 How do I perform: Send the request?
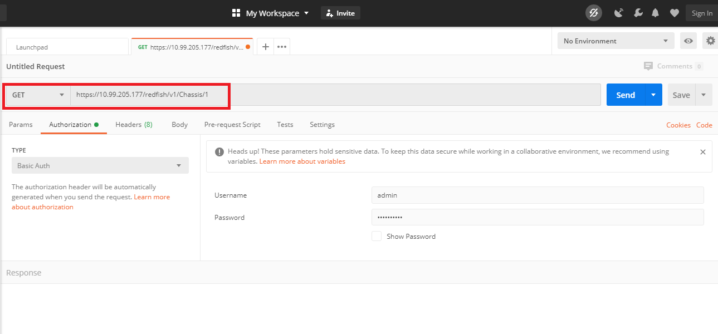(x=625, y=95)
